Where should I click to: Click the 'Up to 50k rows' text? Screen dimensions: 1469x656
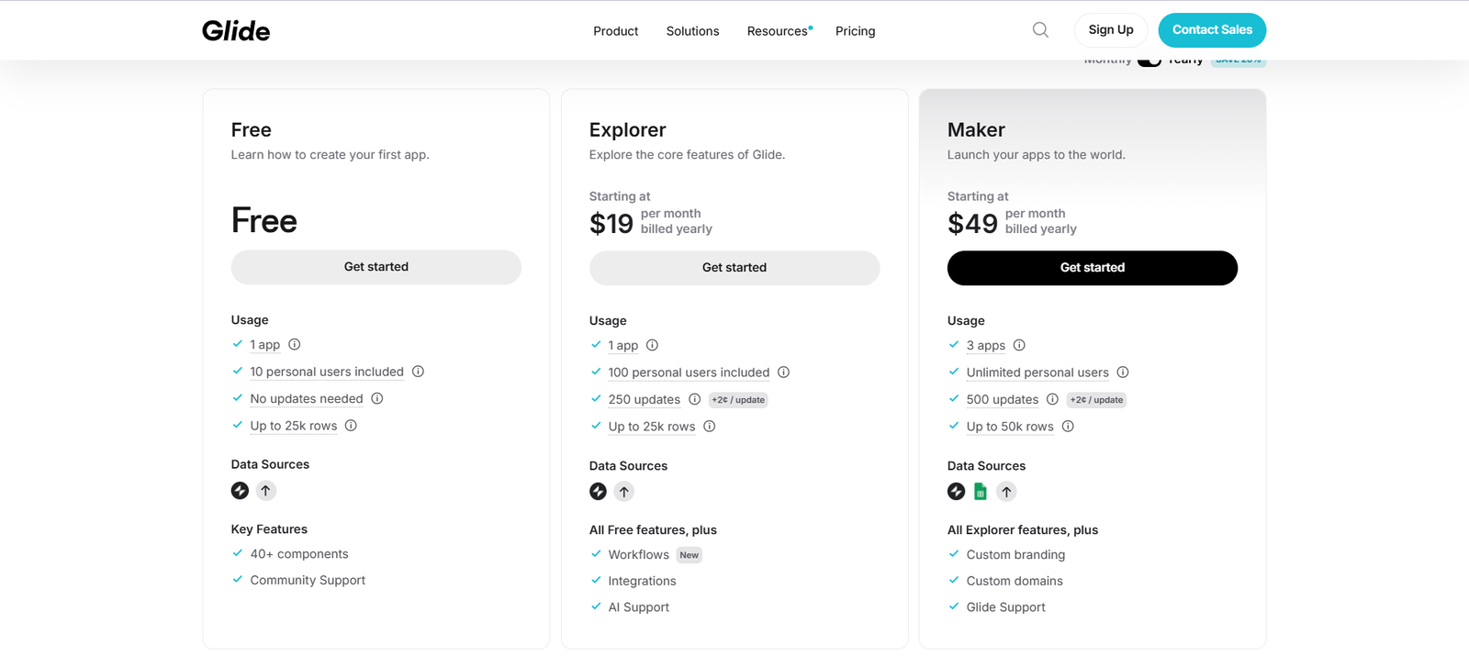click(x=1010, y=427)
